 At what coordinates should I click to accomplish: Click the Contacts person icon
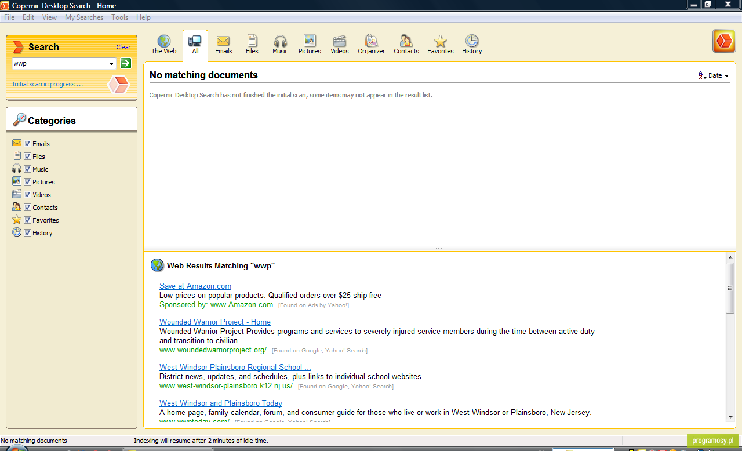[406, 41]
